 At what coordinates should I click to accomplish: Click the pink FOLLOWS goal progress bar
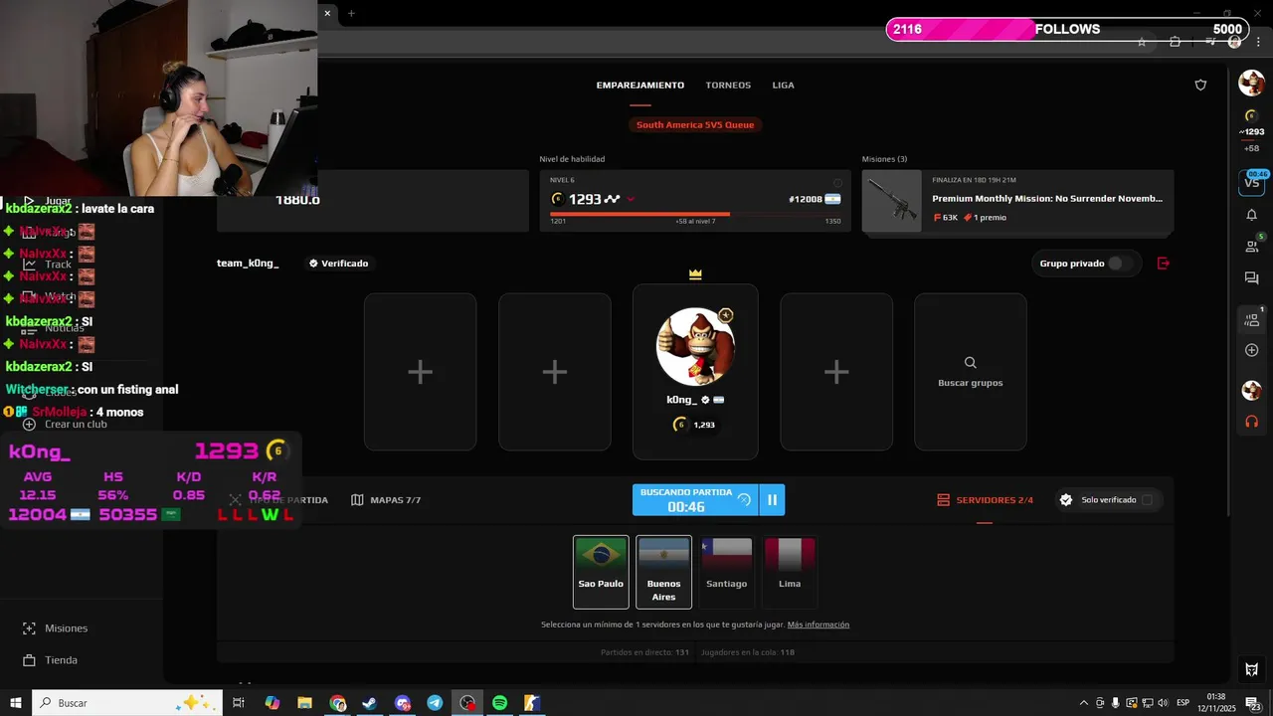pyautogui.click(x=1065, y=30)
